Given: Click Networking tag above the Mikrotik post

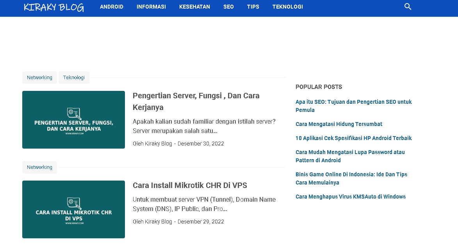Looking at the screenshot, I should point(39,167).
